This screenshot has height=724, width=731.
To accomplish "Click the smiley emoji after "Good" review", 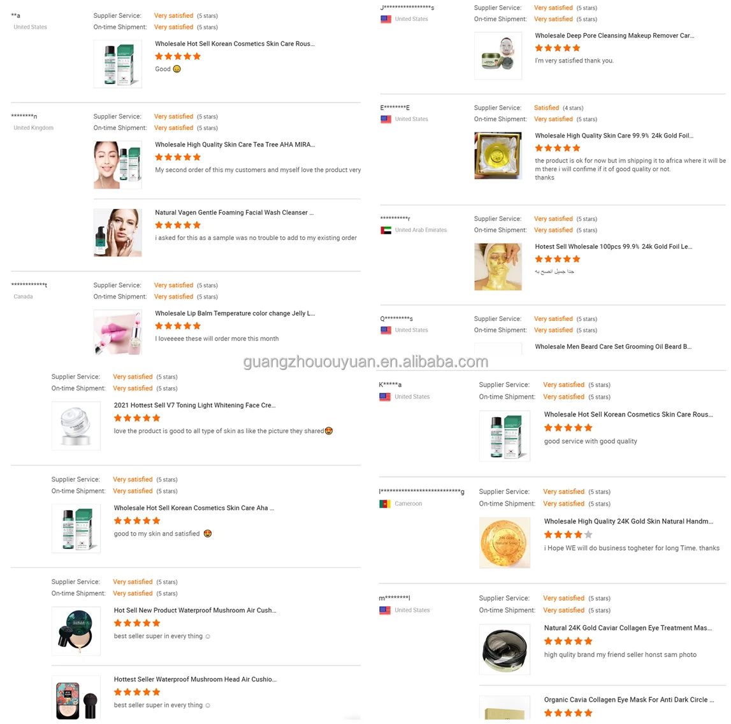I will coord(177,69).
